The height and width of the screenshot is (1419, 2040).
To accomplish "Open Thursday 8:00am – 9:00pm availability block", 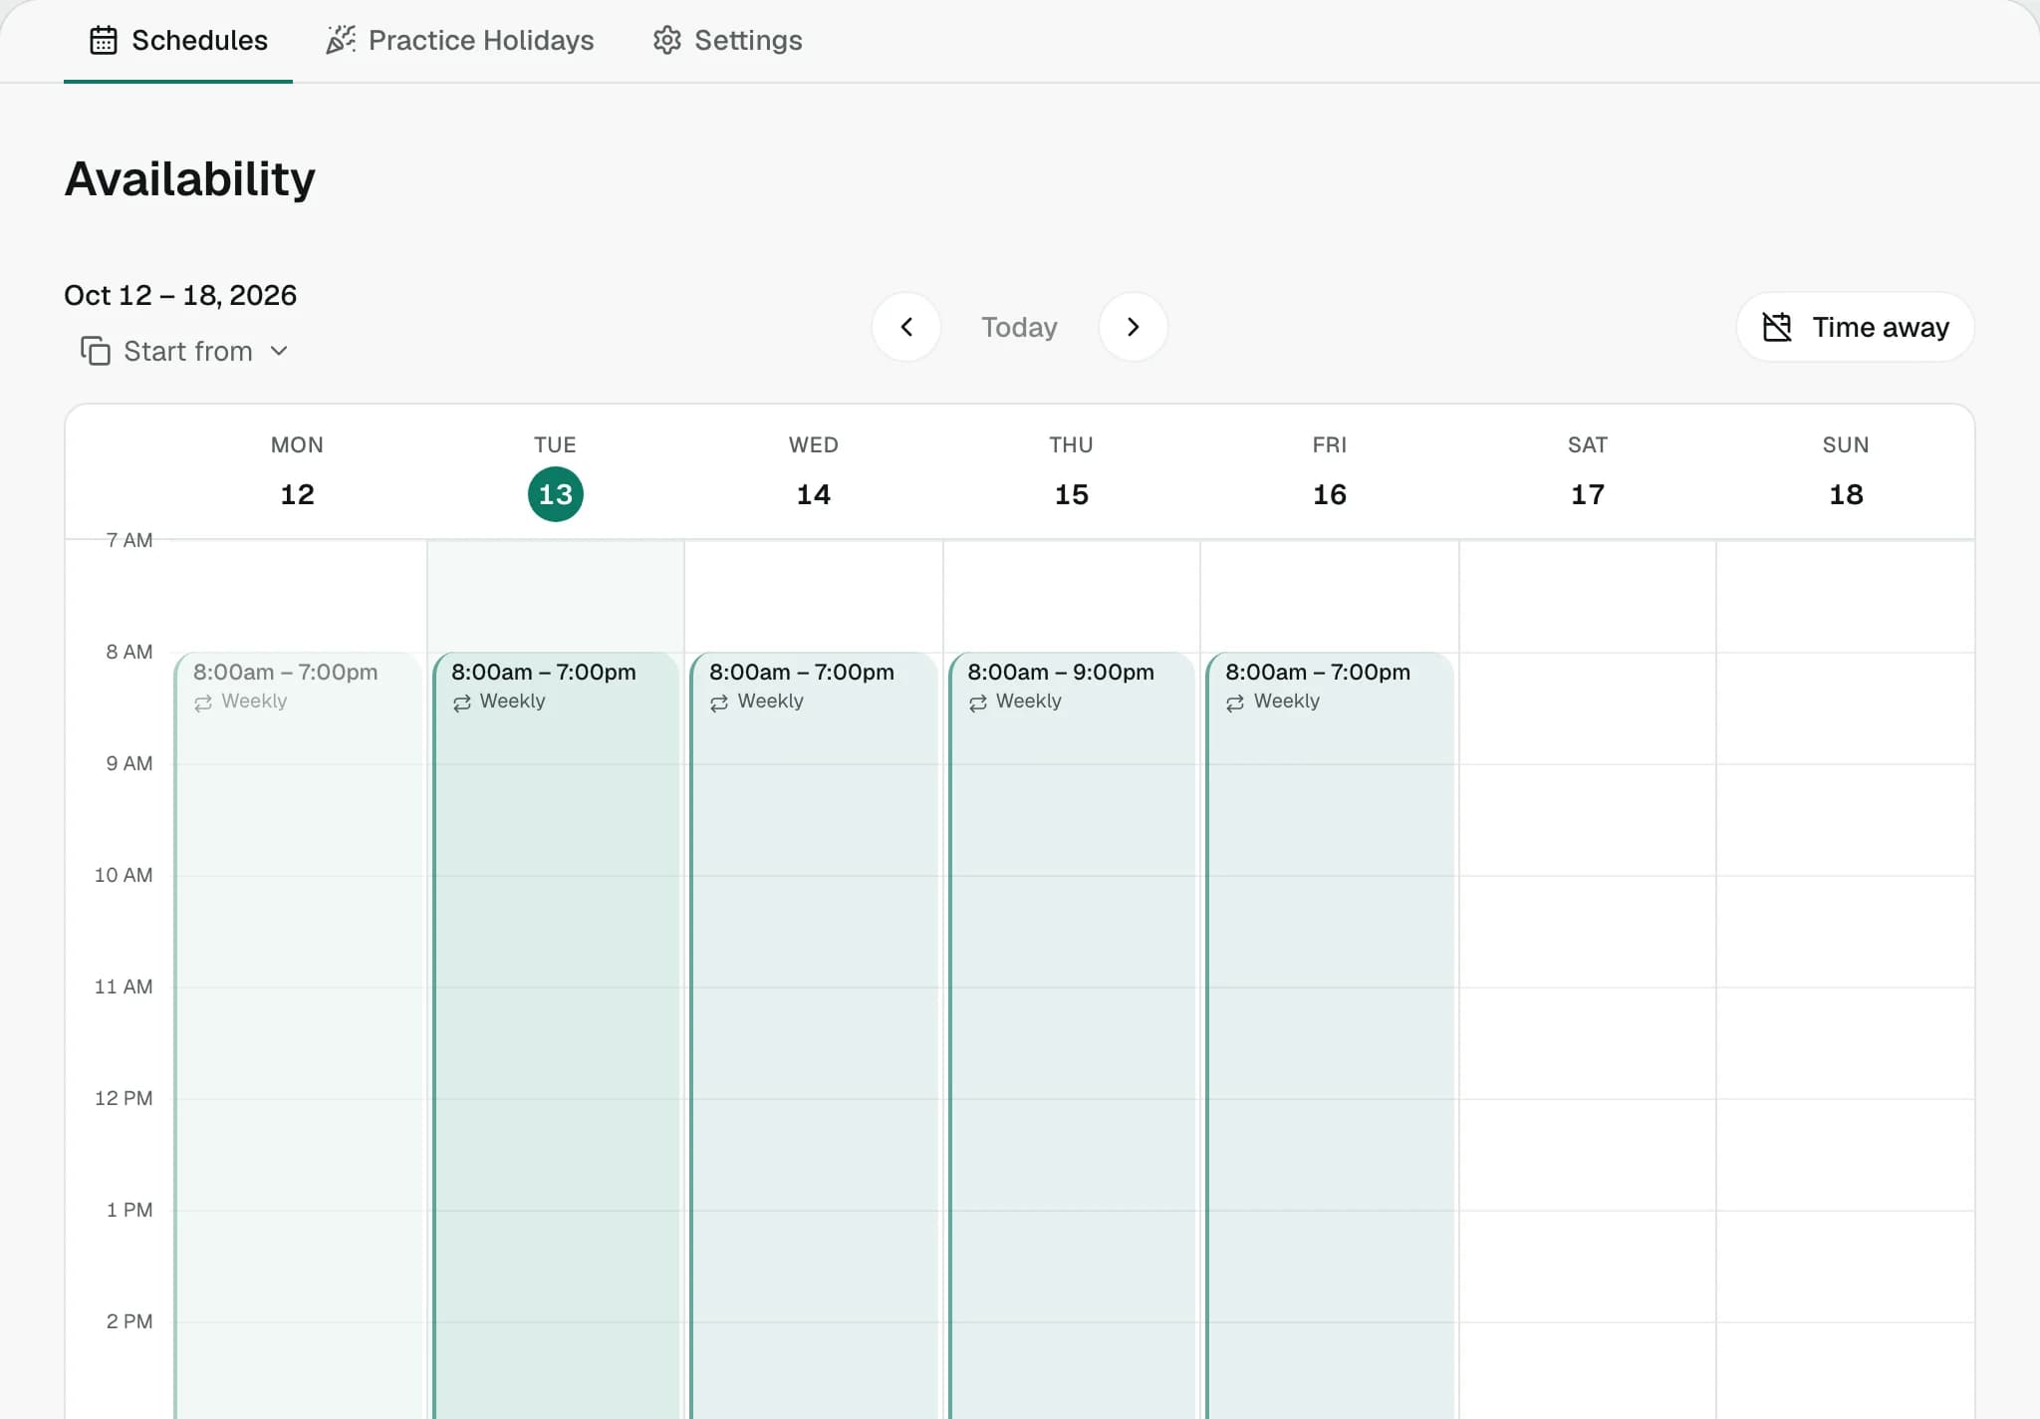I will click(x=1072, y=1035).
